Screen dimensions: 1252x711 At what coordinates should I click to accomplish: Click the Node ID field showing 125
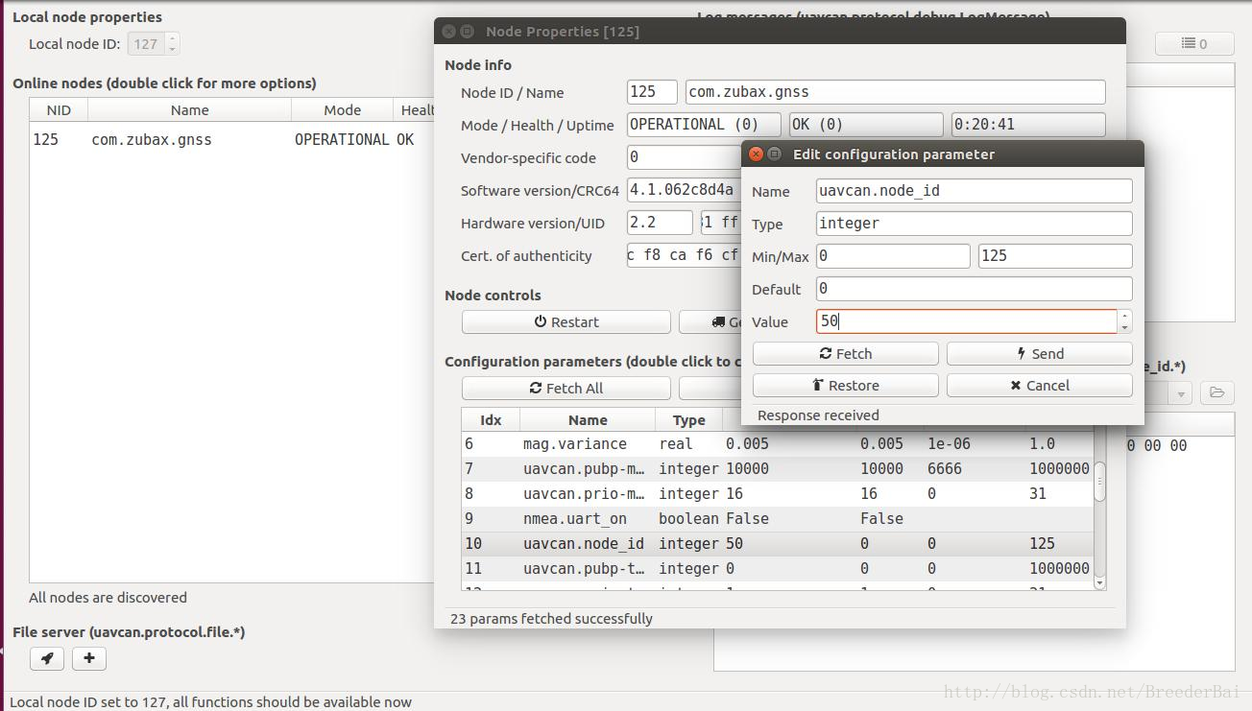pos(652,92)
